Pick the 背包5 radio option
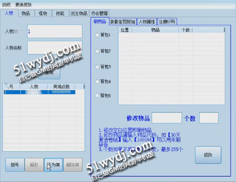The width and height of the screenshot is (236, 182). click(97, 95)
